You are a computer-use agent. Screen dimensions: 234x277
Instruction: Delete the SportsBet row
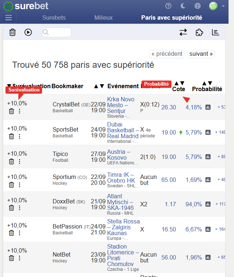point(12,136)
